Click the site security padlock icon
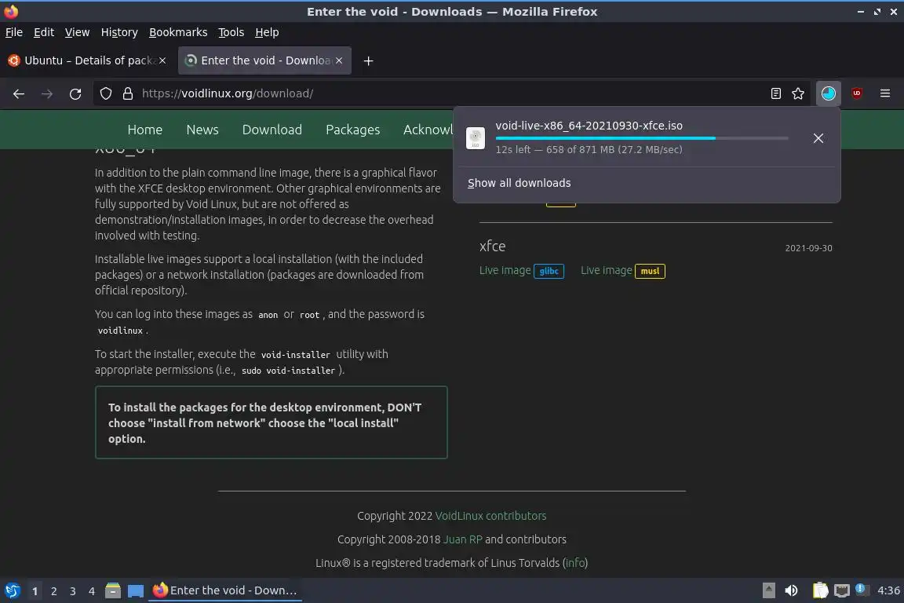This screenshot has width=904, height=603. click(128, 93)
